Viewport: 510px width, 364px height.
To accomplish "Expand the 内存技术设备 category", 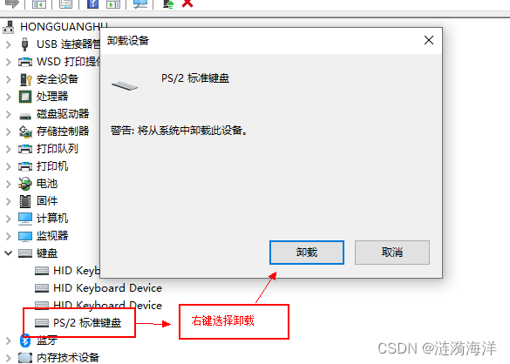I will 9,358.
